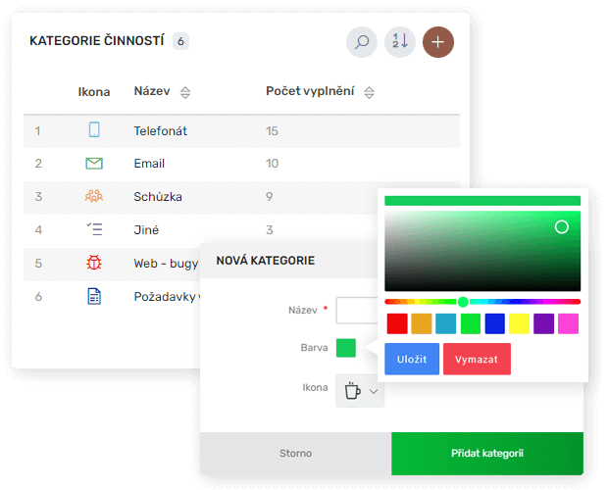Screen dimensions: 608x490
Task: Sort table by Počet vyplnění column
Action: click(x=369, y=93)
